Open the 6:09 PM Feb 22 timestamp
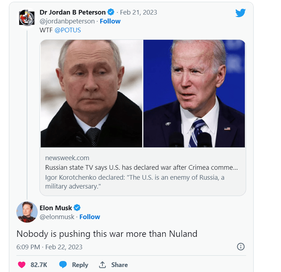Viewport: 281px width, 272px height. tap(49, 247)
